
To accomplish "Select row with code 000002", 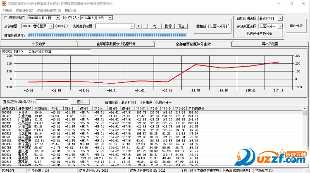I will click(151, 113).
